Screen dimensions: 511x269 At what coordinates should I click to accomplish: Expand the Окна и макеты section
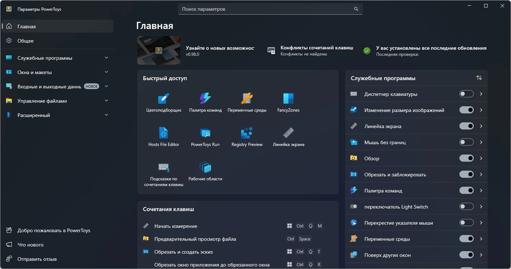[58, 72]
